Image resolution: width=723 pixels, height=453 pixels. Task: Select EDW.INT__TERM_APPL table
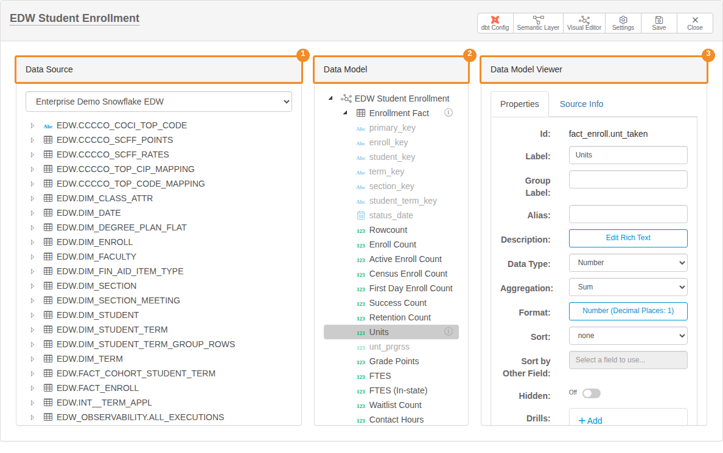coord(104,403)
